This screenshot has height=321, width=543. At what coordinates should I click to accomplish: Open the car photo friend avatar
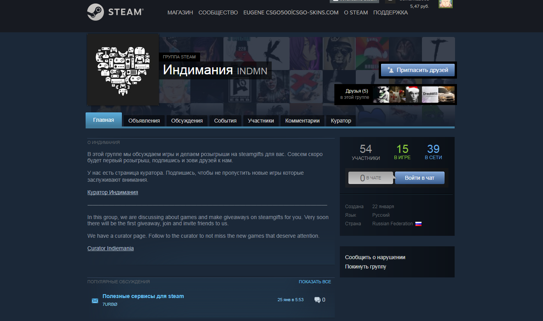click(x=446, y=95)
